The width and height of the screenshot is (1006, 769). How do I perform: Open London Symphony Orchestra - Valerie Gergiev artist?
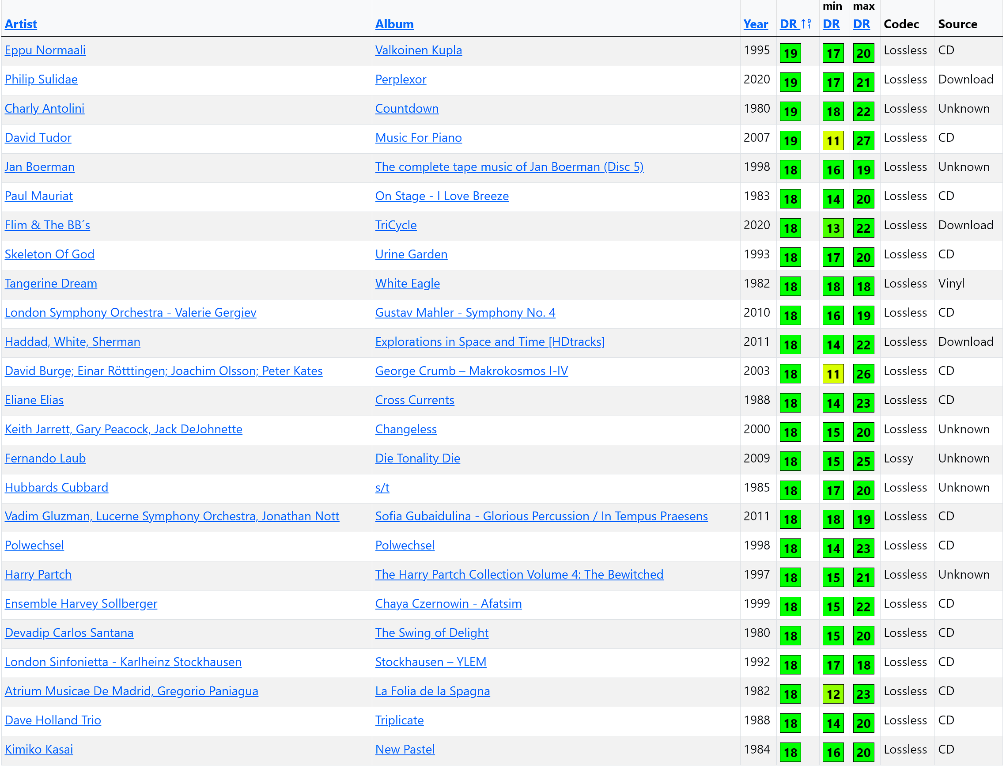(x=130, y=313)
